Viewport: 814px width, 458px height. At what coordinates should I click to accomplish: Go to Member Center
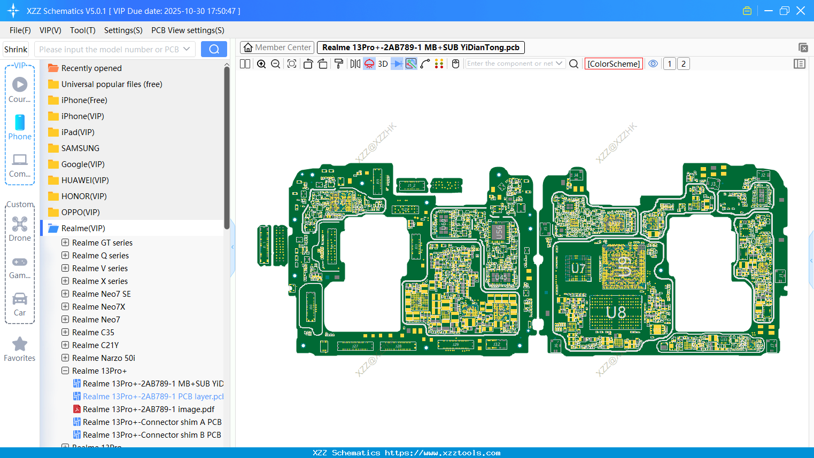277,48
